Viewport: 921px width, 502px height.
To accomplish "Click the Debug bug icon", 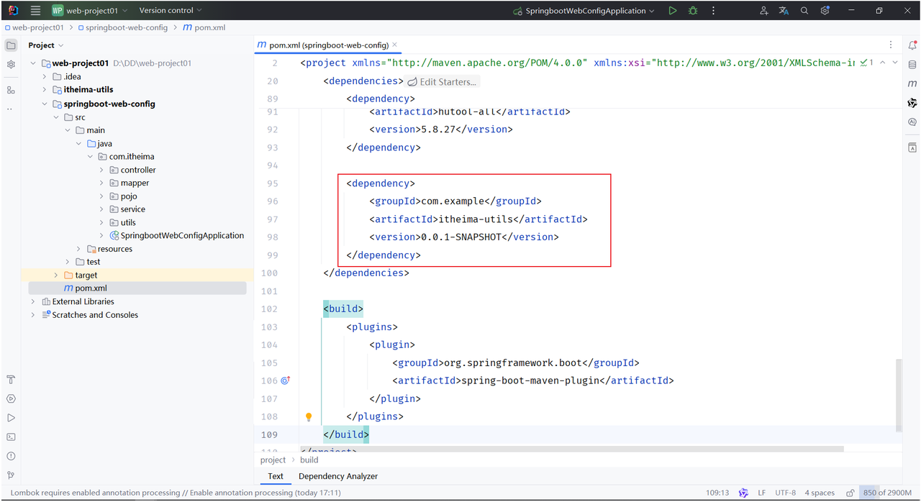I will [693, 11].
